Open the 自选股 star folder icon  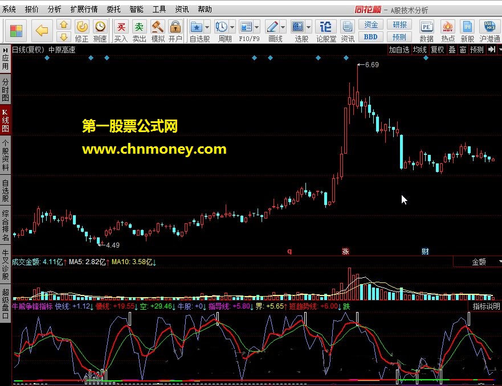point(196,27)
